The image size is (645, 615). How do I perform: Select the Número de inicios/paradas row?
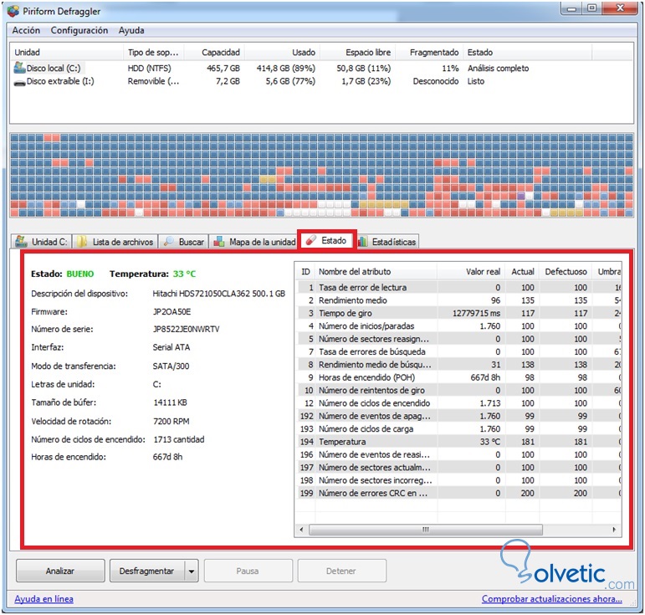click(x=458, y=325)
